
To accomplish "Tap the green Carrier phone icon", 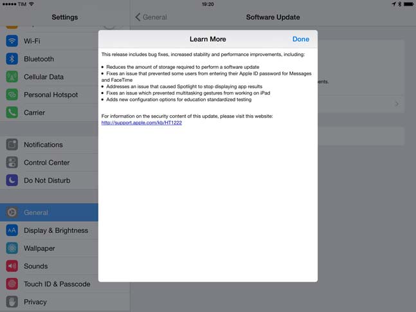I will [x=12, y=113].
